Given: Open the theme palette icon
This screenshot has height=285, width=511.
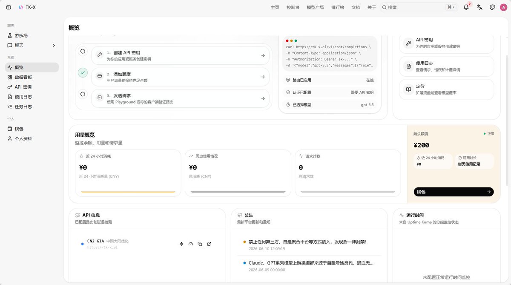Looking at the screenshot, I should tap(492, 7).
